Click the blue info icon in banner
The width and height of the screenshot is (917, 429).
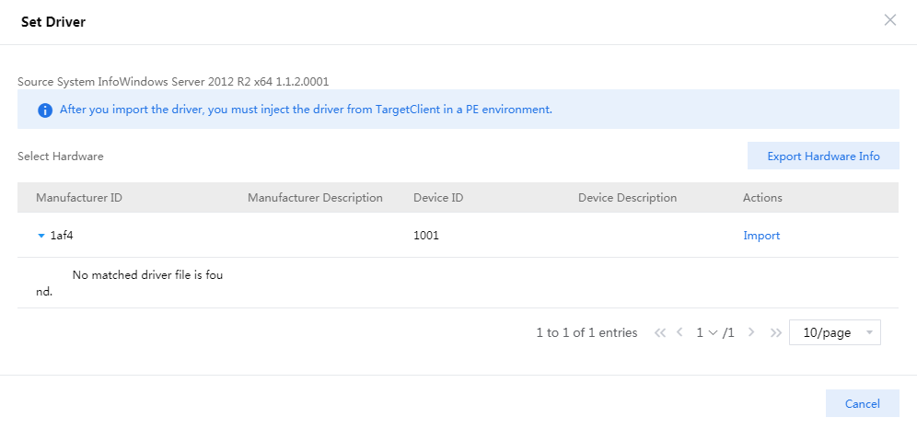pyautogui.click(x=44, y=110)
